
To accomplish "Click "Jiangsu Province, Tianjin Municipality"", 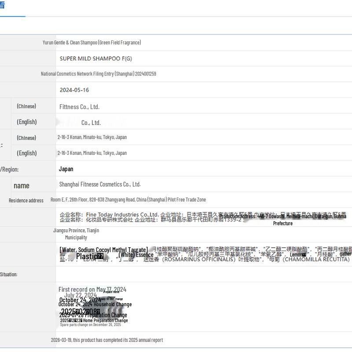I will click(x=76, y=234).
